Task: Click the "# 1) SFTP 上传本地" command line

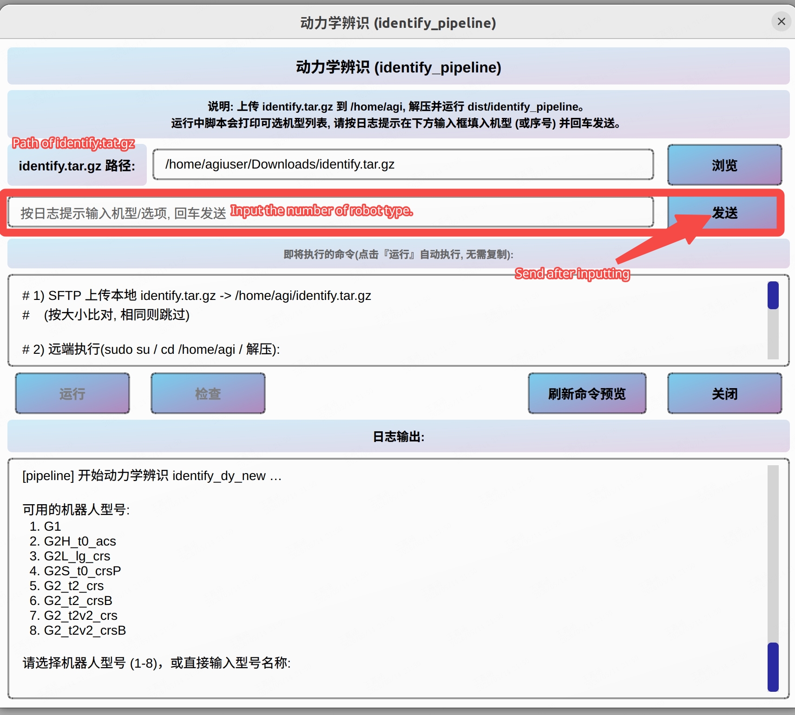Action: pos(197,295)
